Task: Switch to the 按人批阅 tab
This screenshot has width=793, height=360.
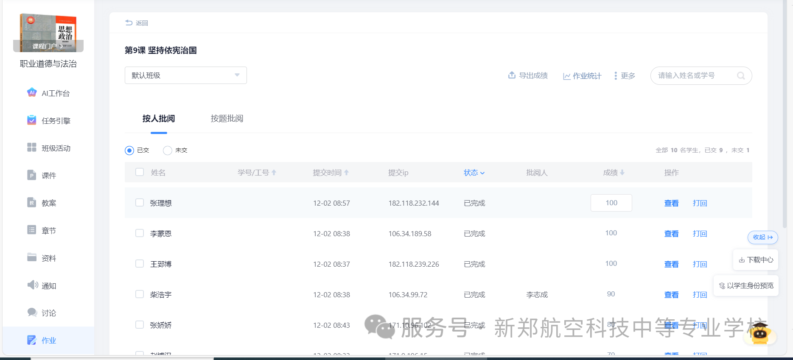Action: (x=159, y=118)
